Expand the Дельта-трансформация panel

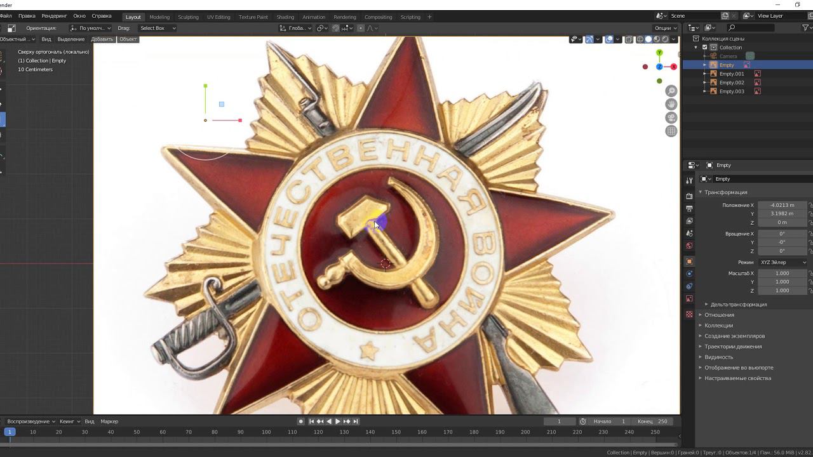tap(738, 305)
